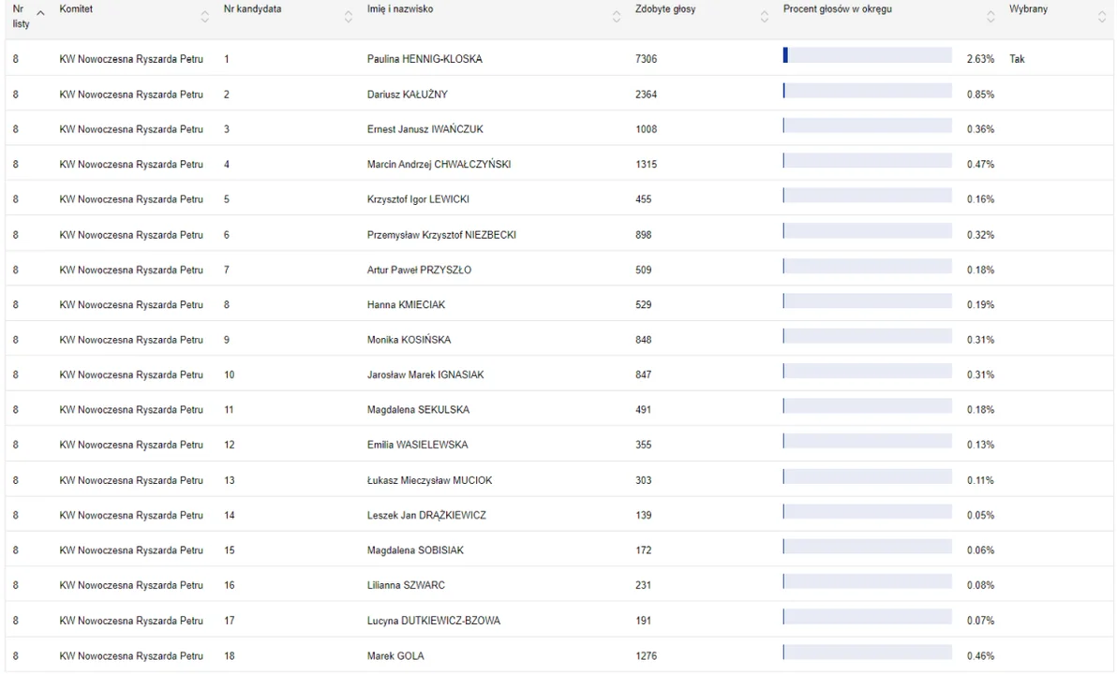Viewport: 1117px width, 674px height.
Task: Click the vote bar for Paulina HENNIG-KLOSKA
Action: click(x=867, y=55)
